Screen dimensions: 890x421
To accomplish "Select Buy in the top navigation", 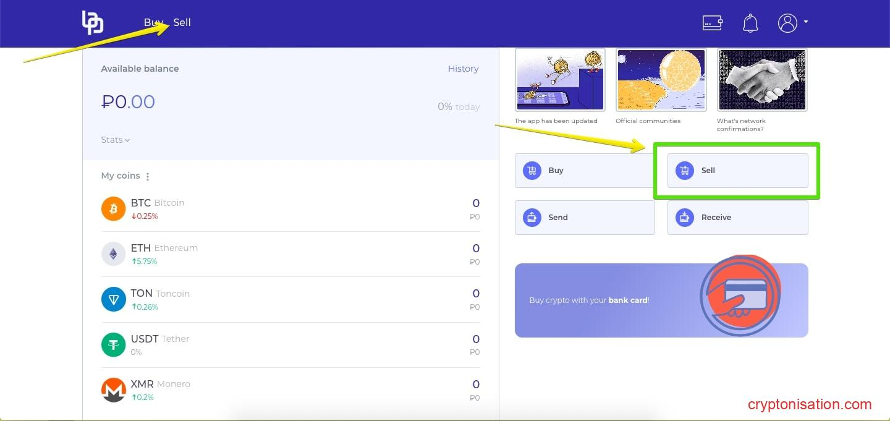I will click(x=152, y=22).
